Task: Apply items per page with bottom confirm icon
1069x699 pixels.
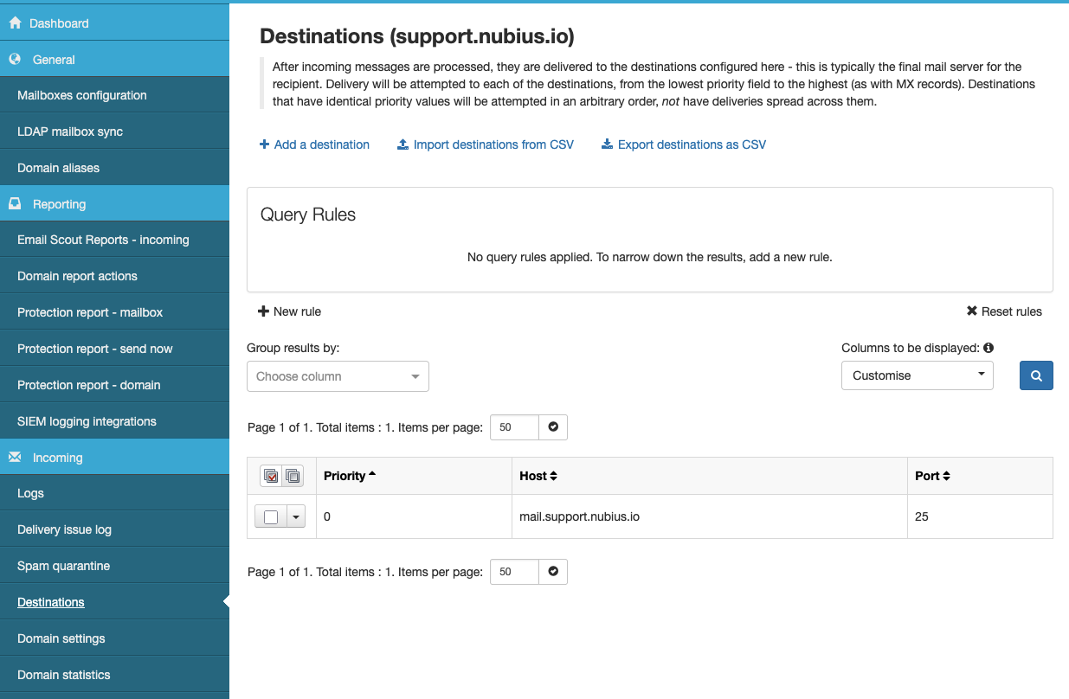Action: [553, 572]
